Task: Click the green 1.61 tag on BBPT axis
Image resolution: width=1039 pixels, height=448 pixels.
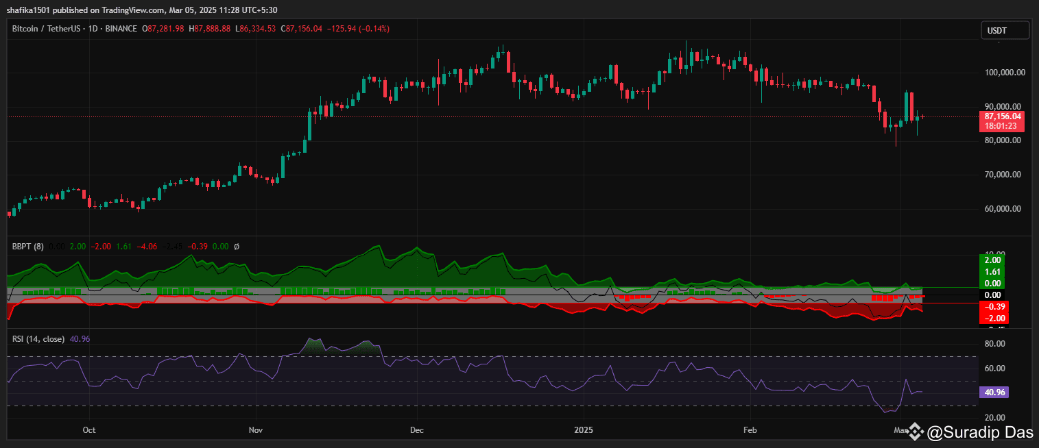Action: 993,272
